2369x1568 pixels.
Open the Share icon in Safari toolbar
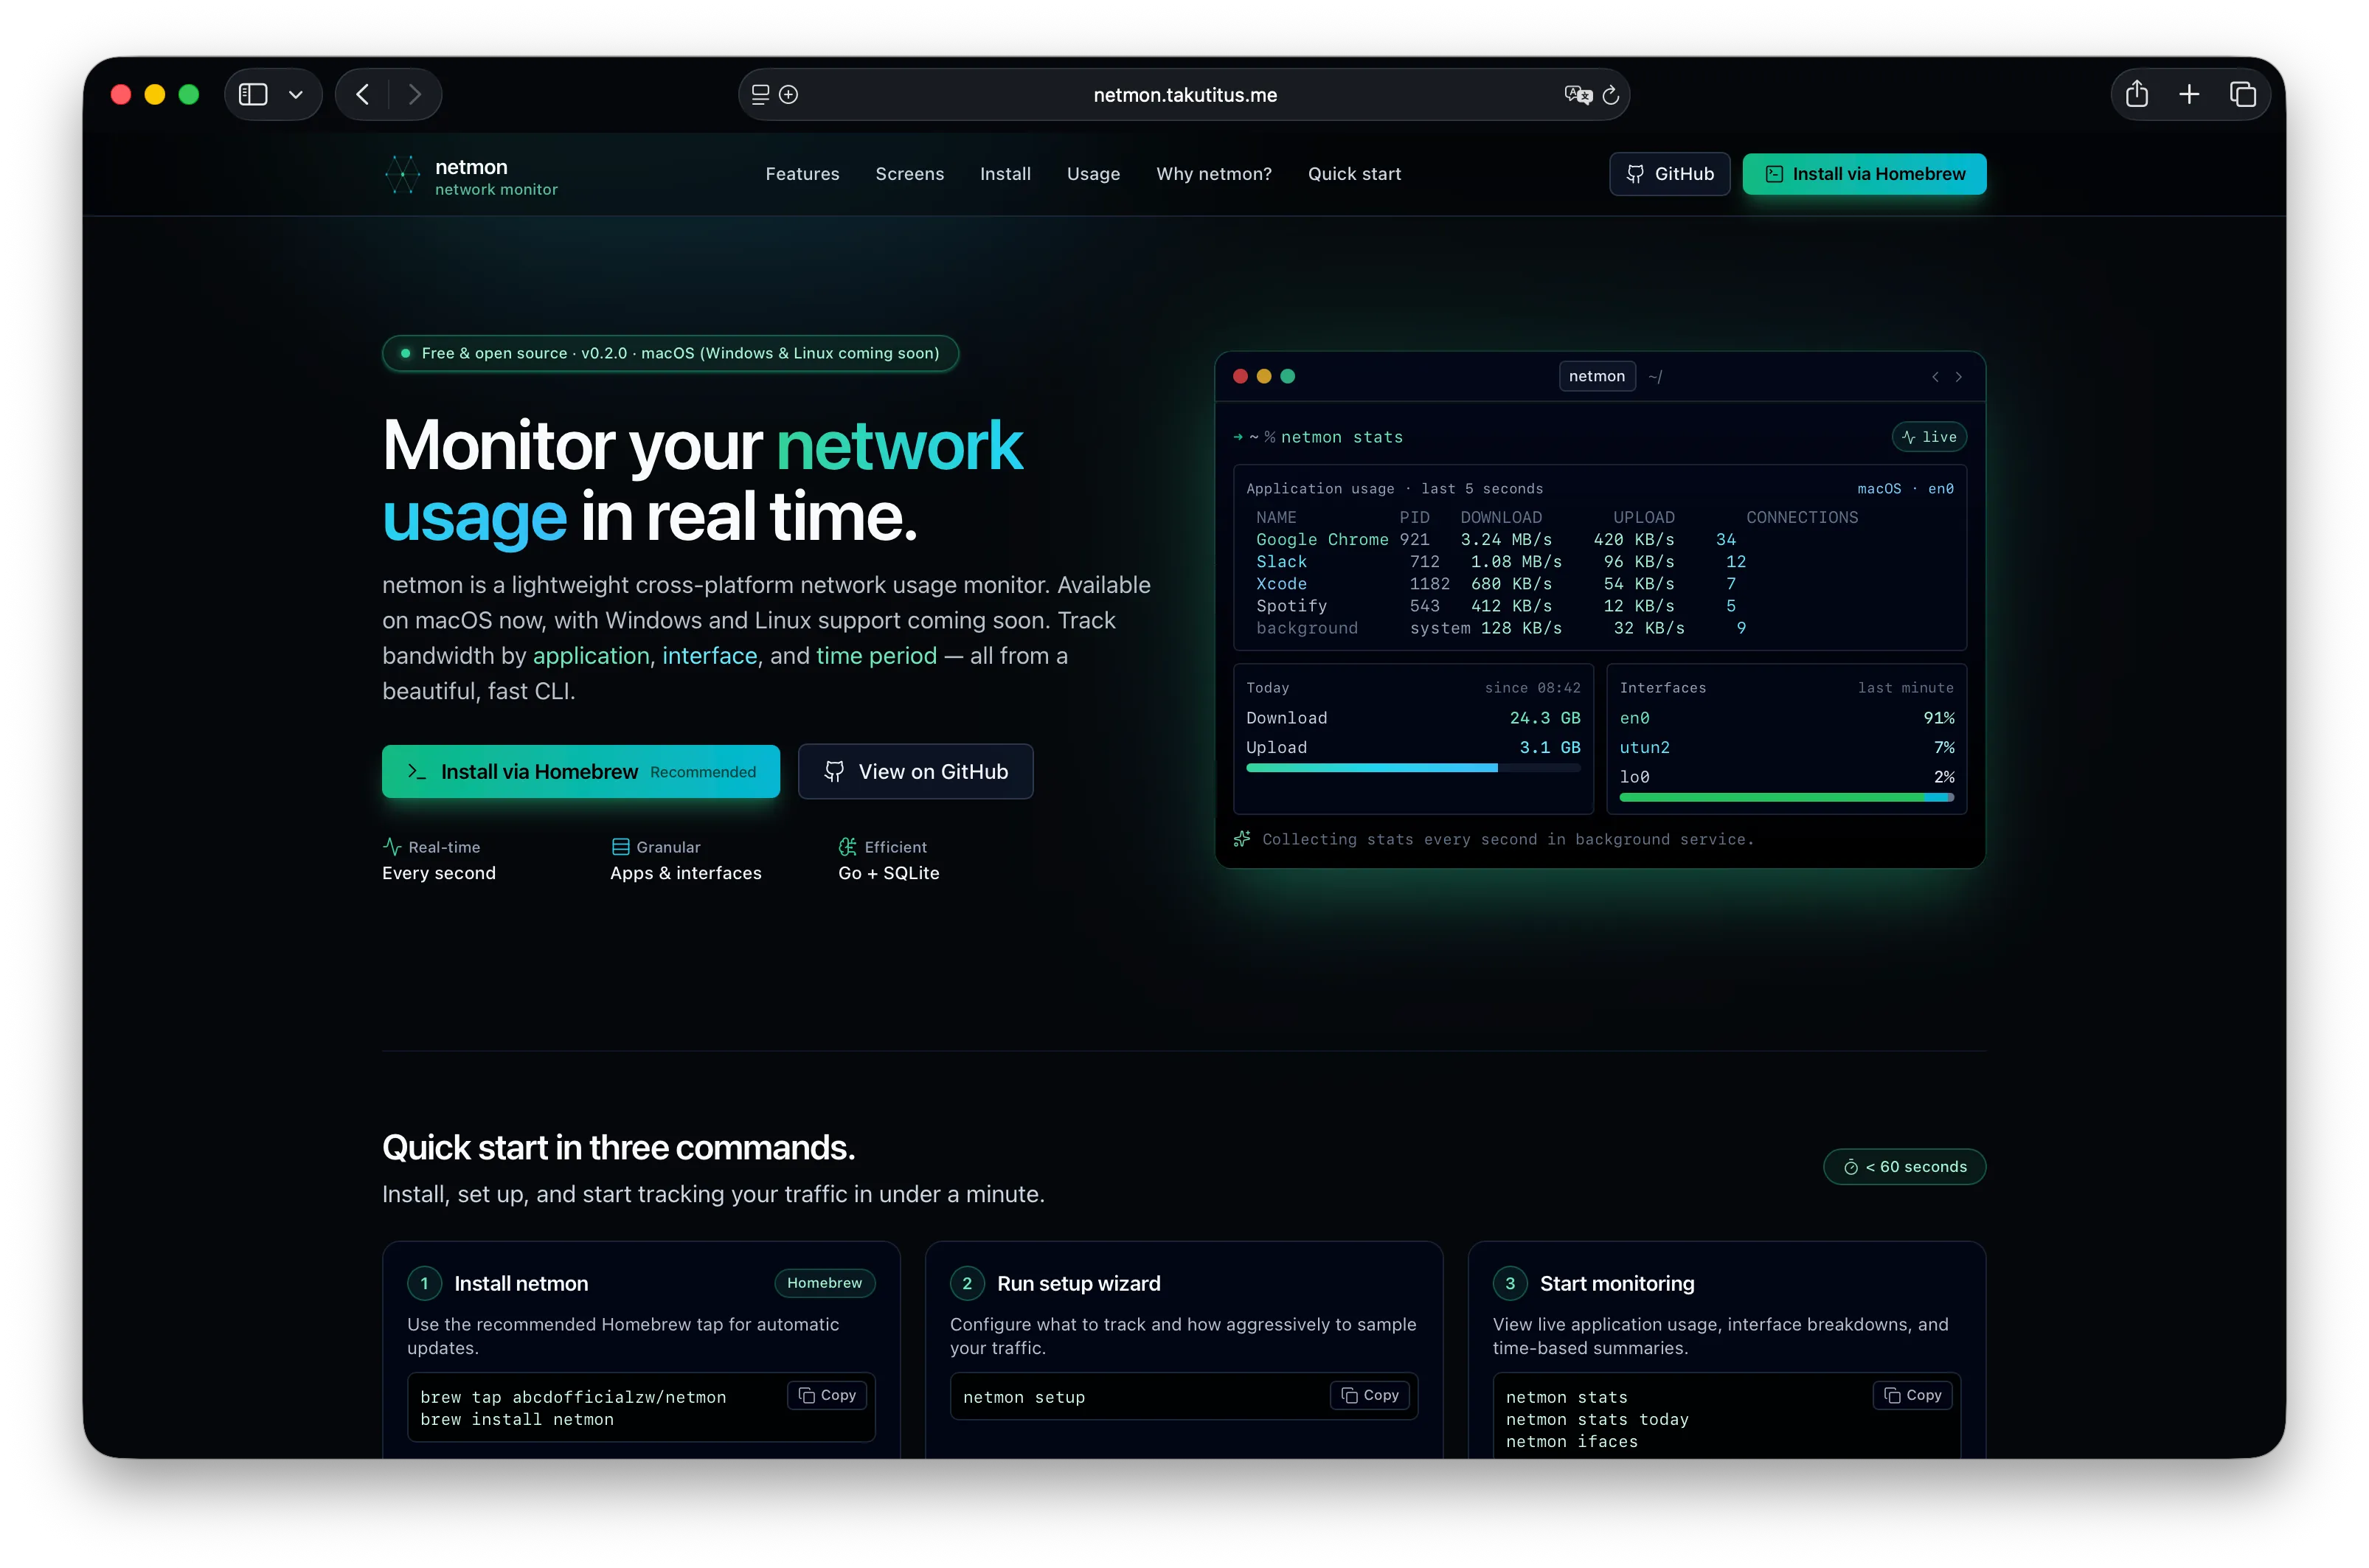click(x=2137, y=94)
